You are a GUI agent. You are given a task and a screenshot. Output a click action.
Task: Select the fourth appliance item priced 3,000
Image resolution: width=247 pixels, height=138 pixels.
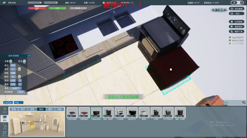pos(108,113)
